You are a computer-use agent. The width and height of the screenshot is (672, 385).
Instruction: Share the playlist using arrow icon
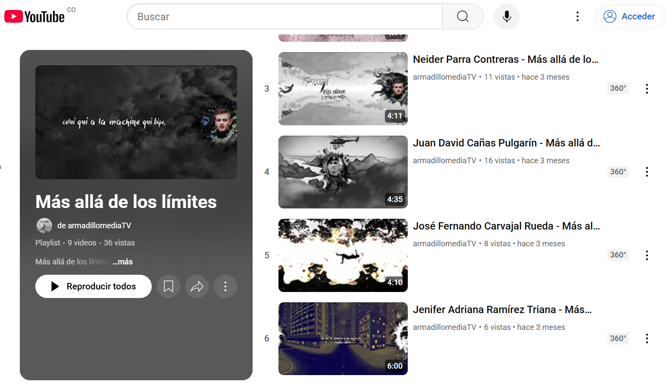point(197,286)
